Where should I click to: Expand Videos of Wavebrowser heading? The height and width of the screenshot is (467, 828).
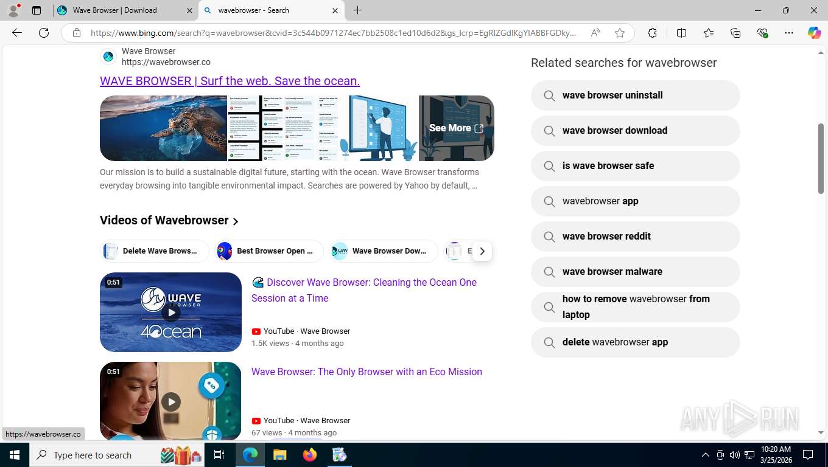pyautogui.click(x=170, y=220)
